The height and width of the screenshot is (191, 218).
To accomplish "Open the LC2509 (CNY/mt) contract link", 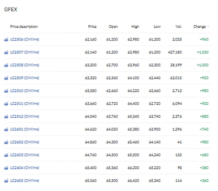I will click(25, 78).
